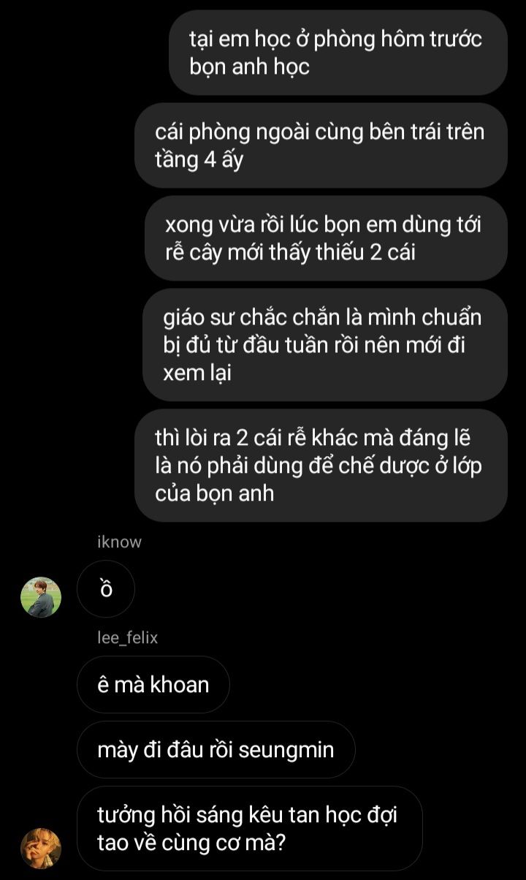Tap iknow's 'ồ' reply bubble

(106, 589)
